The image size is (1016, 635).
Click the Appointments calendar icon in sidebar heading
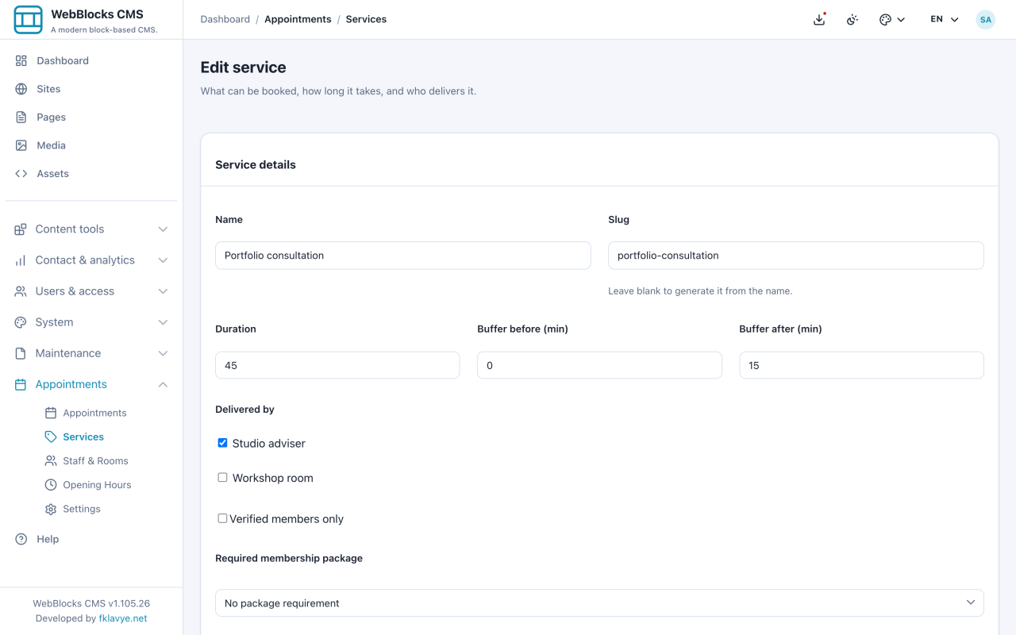(21, 384)
